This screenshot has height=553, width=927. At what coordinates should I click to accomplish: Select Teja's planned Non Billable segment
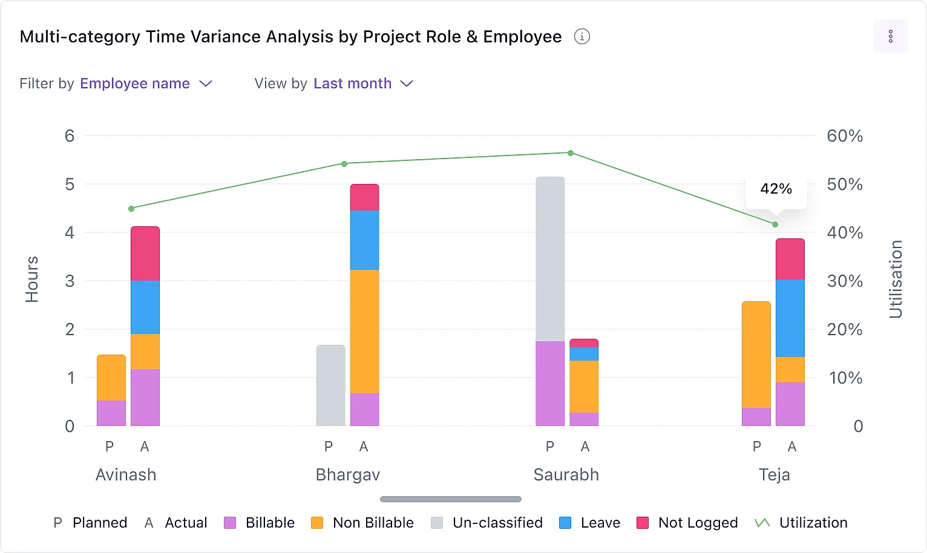coord(756,355)
